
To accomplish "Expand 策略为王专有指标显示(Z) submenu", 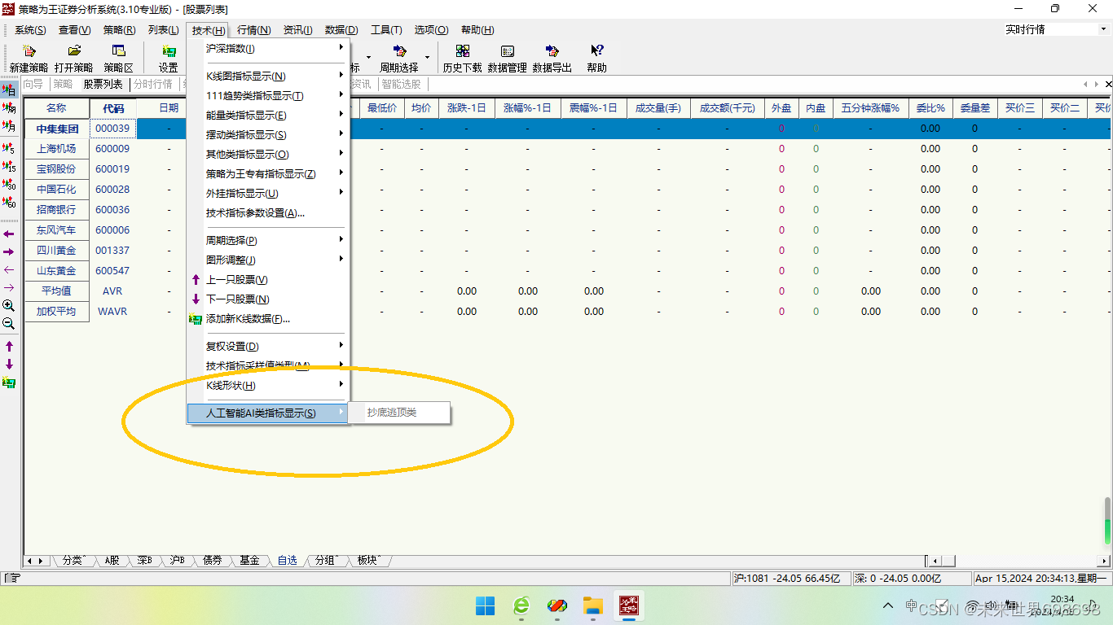I will pos(269,174).
